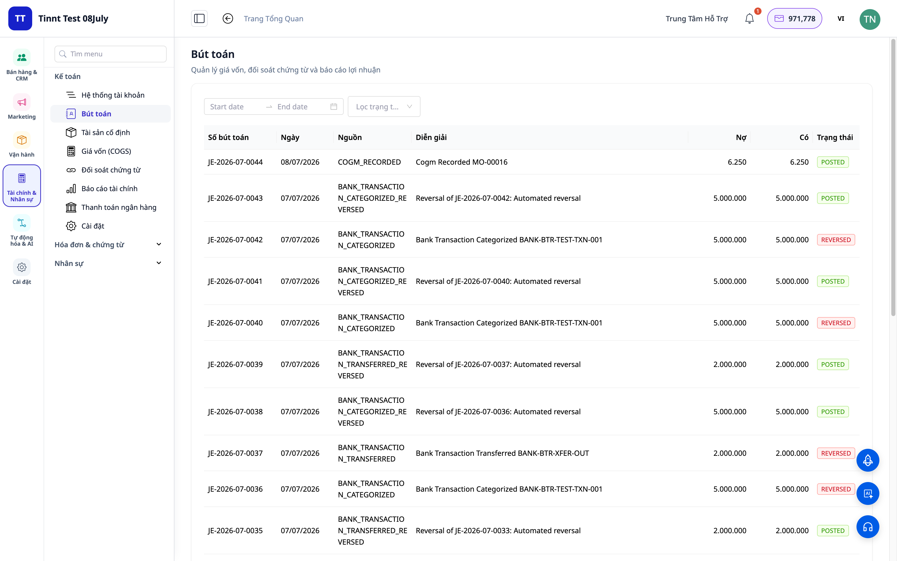Viewport: 897px width, 561px height.
Task: Switch the language via VI
Action: click(841, 18)
